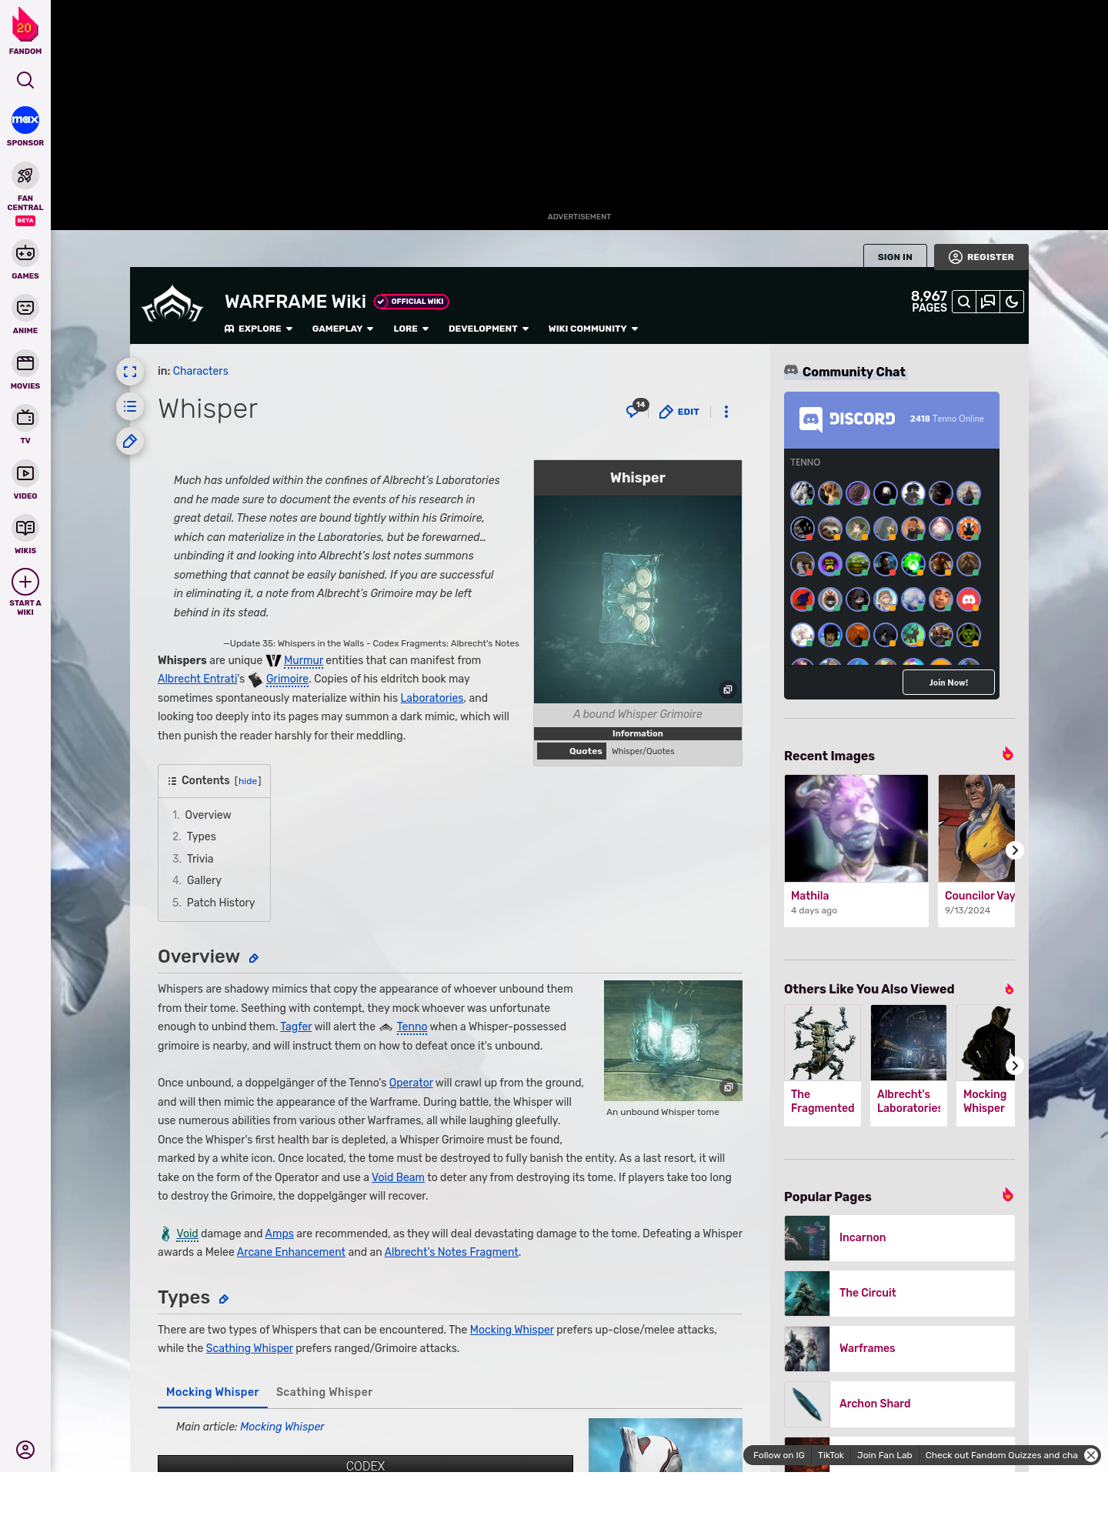This screenshot has height=1539, width=1108.
Task: Switch to the Scathing Whisper tab
Action: 324,1392
